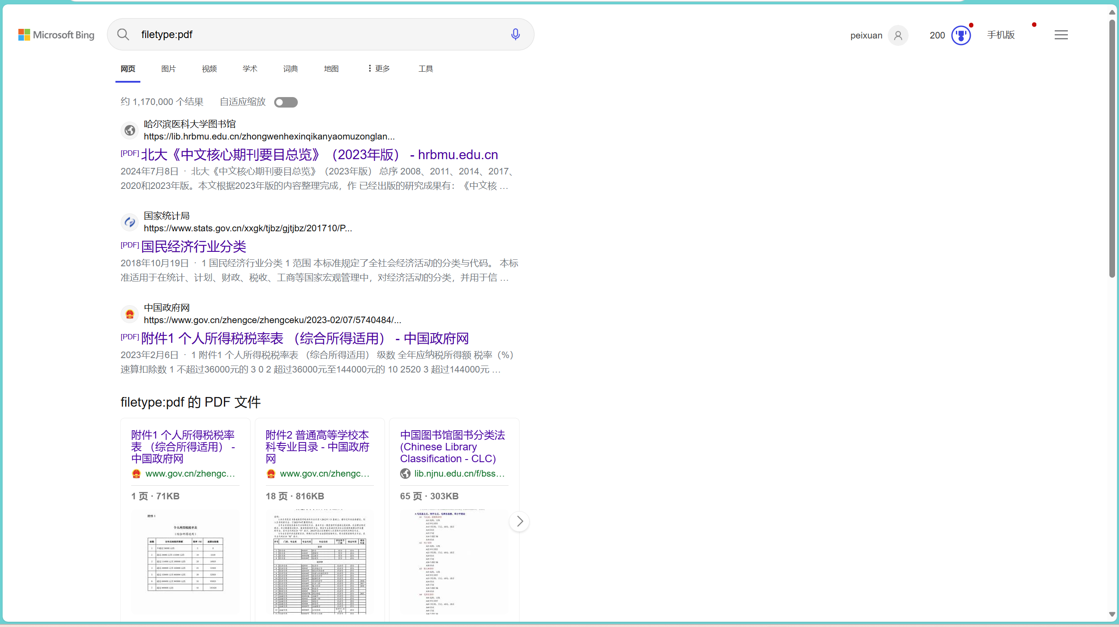Open www.stats.gov.cn URL link
The height and width of the screenshot is (627, 1119).
point(248,228)
